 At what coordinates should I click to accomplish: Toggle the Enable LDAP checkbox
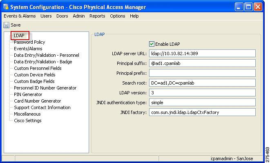[x=152, y=44]
